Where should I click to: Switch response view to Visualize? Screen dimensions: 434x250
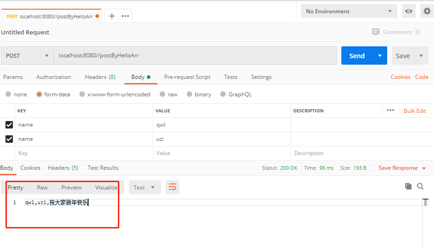pos(106,188)
